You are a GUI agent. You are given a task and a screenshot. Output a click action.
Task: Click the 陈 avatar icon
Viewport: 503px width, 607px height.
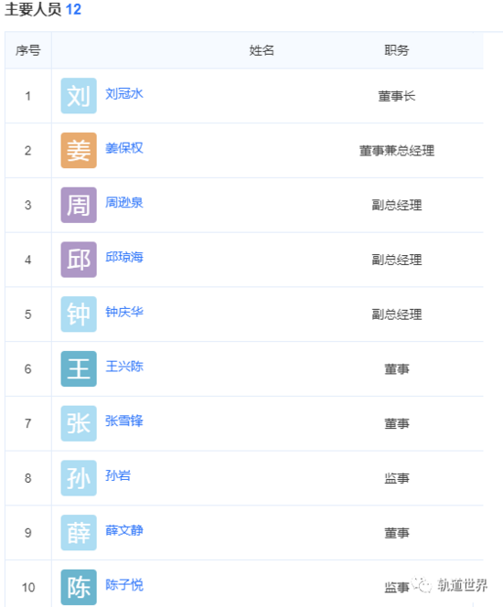(x=79, y=587)
